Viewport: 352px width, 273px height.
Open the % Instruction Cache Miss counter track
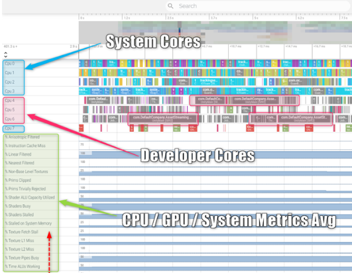click(25, 146)
